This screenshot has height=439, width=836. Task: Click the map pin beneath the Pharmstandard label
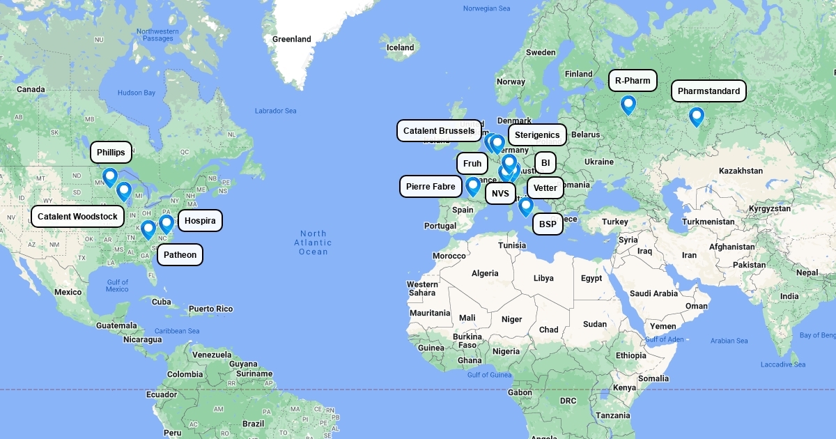coord(696,116)
